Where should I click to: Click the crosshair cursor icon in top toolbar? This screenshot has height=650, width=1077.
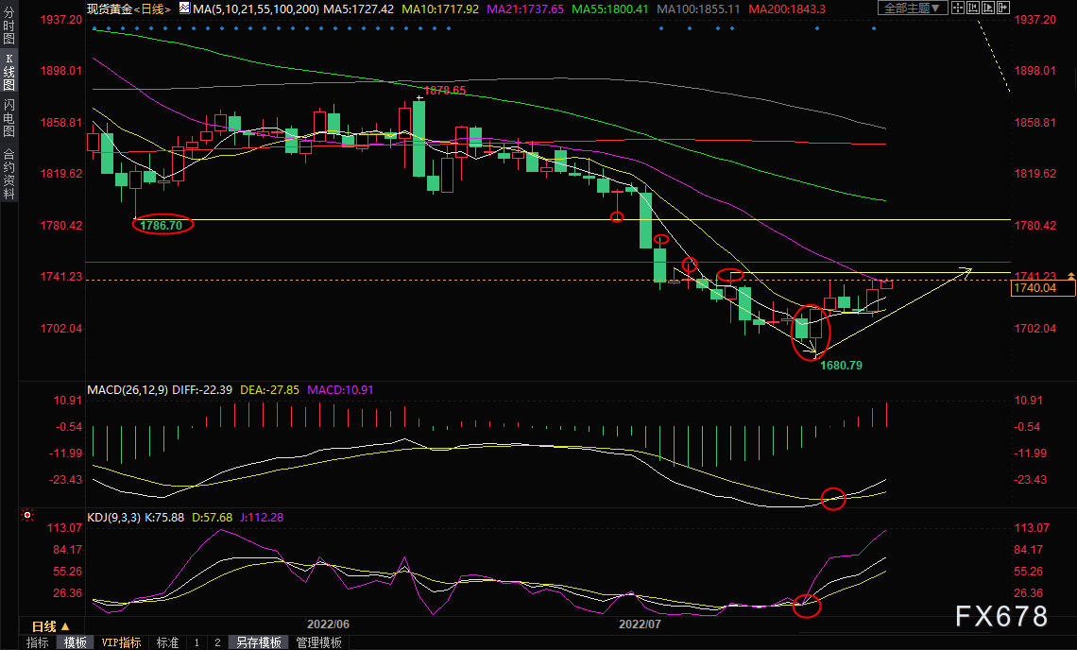tap(958, 9)
